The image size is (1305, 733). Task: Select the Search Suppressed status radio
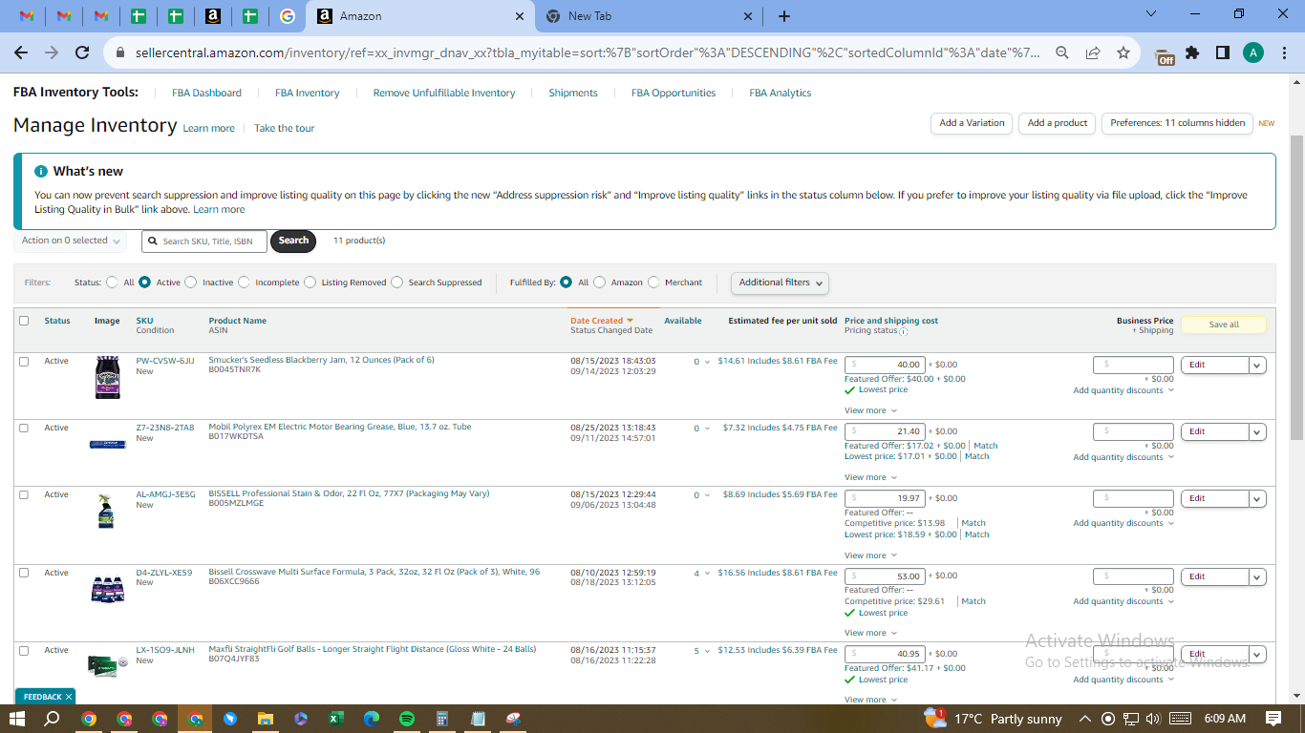397,283
